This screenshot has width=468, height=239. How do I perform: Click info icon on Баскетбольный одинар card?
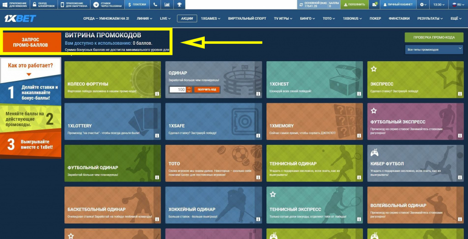[157, 219]
